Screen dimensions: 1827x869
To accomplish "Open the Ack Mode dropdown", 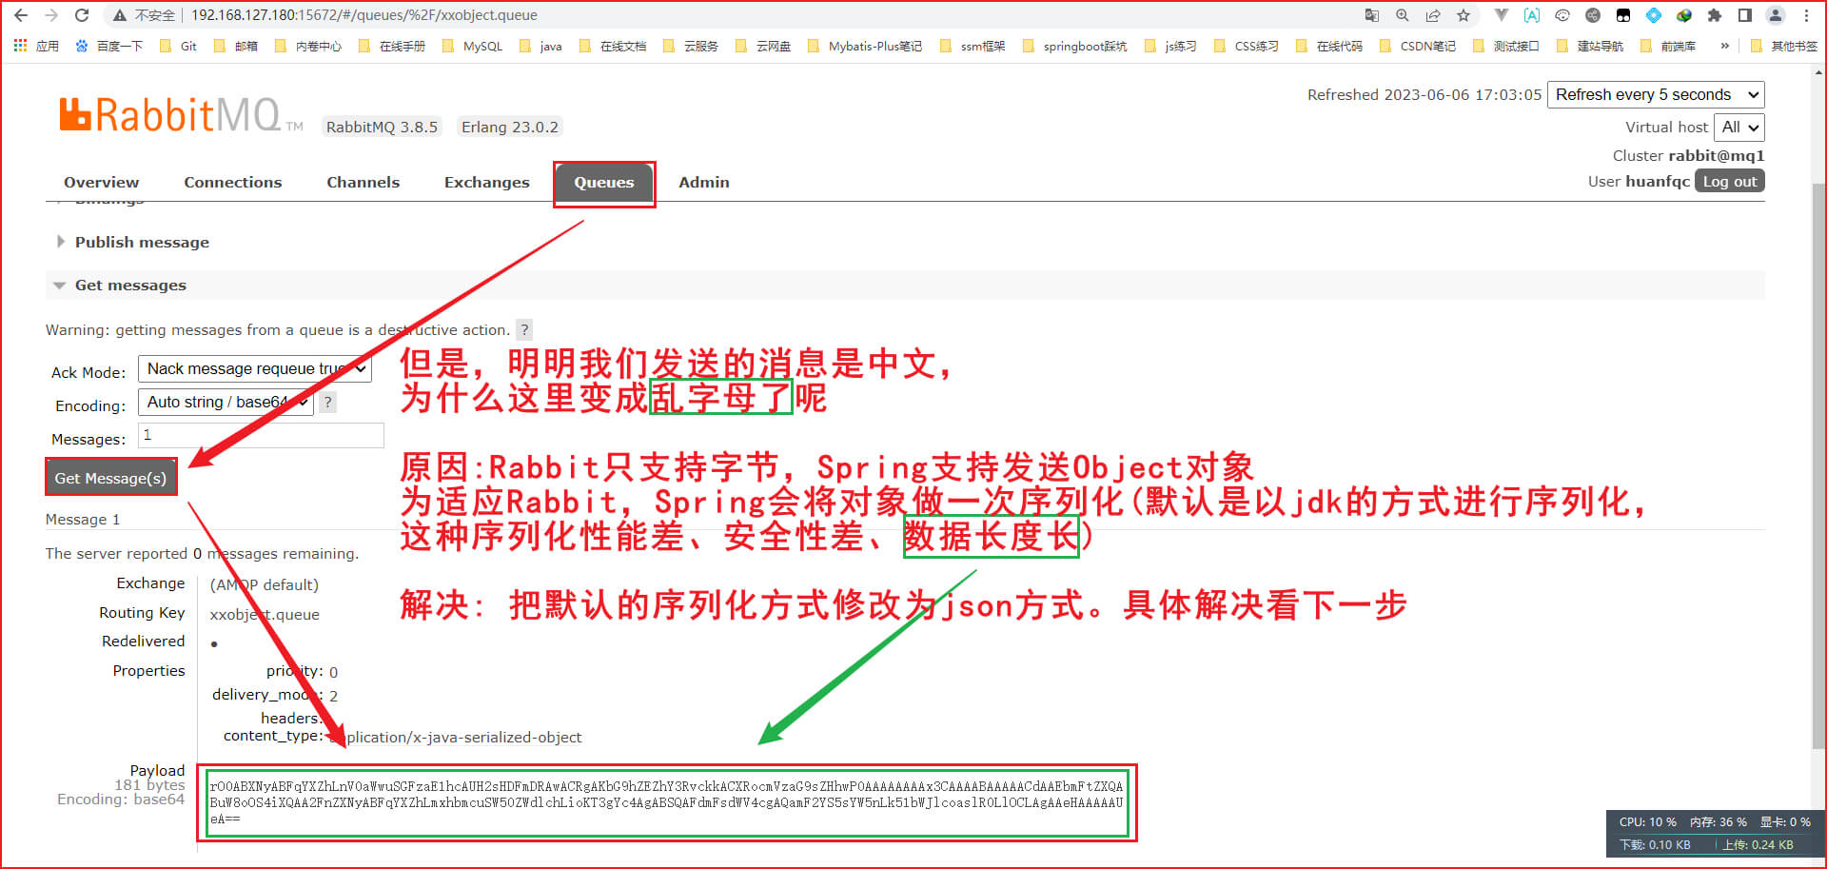I will pos(254,368).
